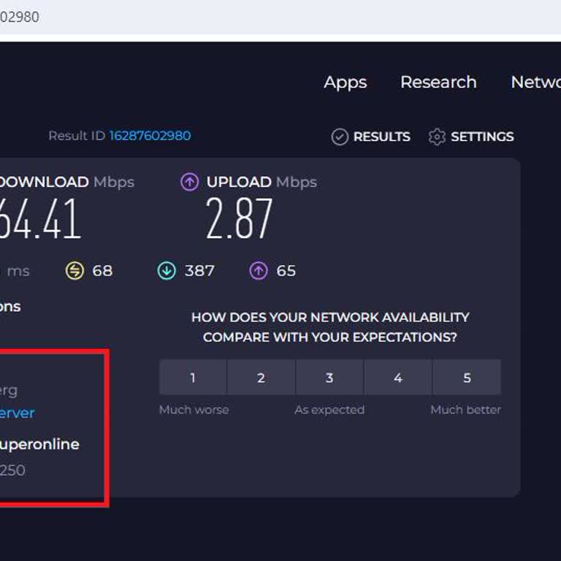Viewport: 561px width, 561px height.
Task: Open the Research menu
Action: pyautogui.click(x=438, y=83)
